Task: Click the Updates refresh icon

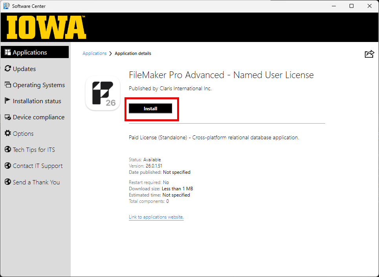Action: tap(8, 69)
